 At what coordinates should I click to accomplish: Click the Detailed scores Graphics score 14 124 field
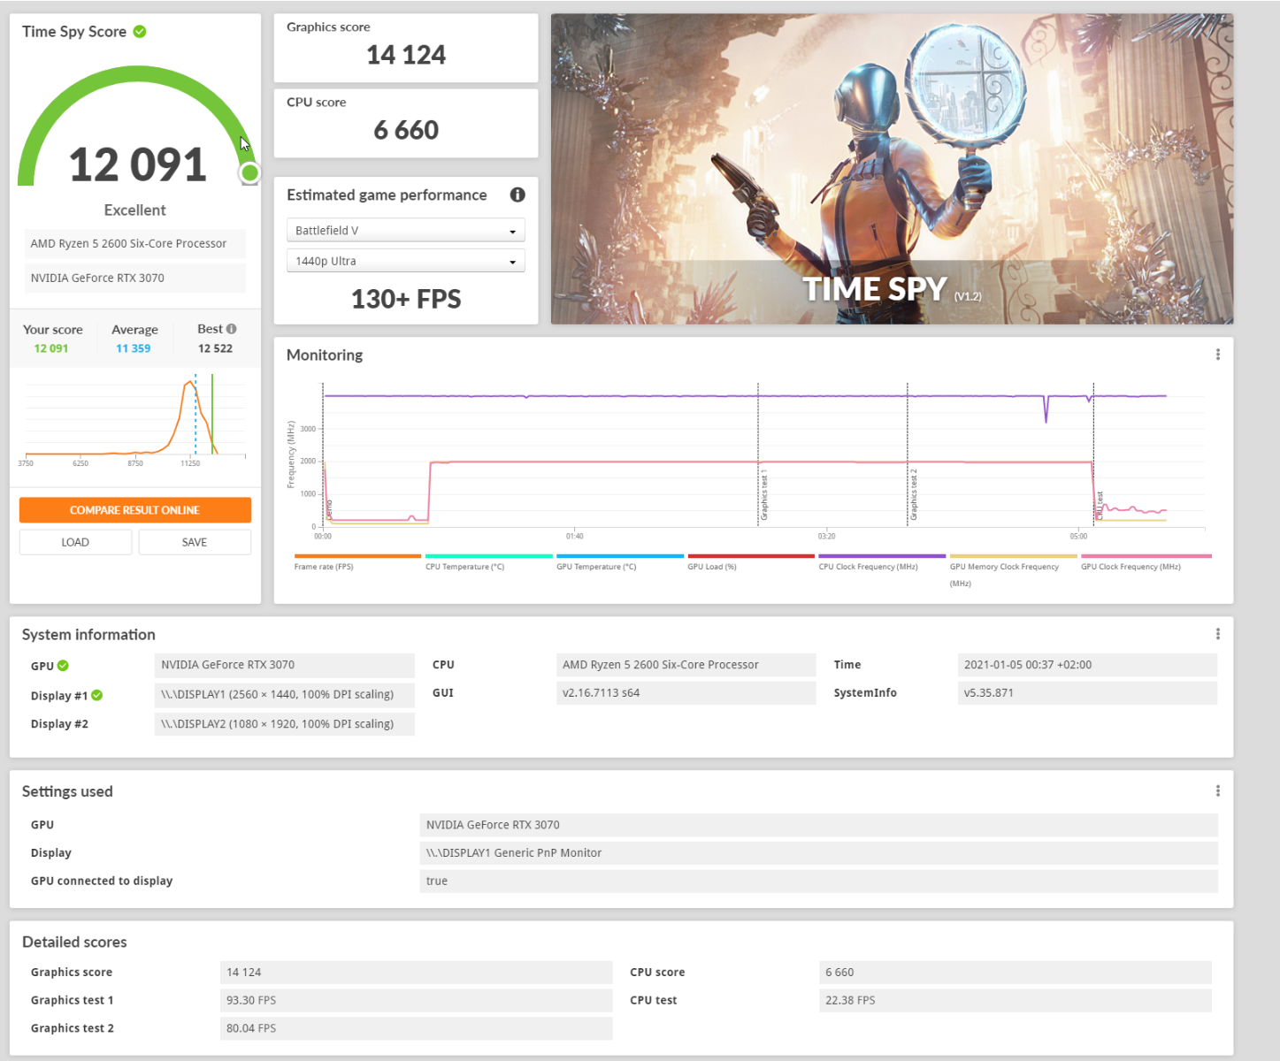tap(416, 973)
